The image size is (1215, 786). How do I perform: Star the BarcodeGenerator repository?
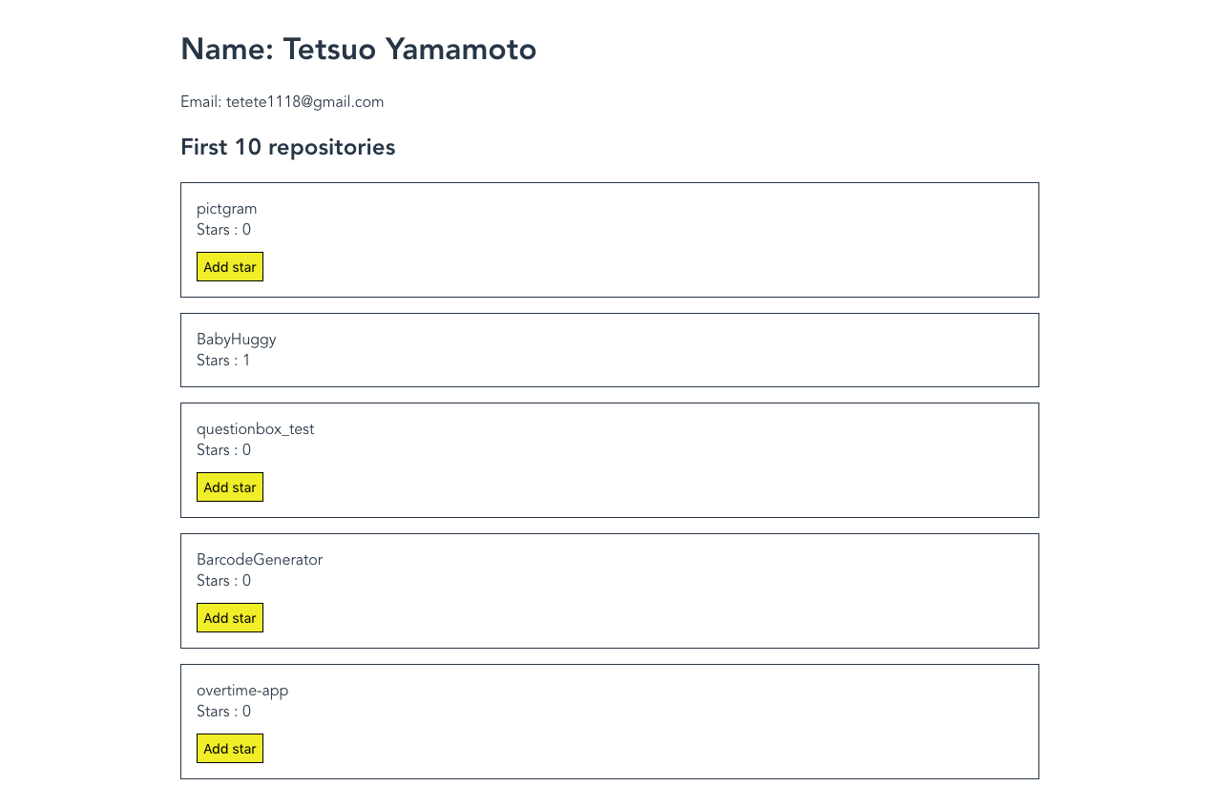230,618
